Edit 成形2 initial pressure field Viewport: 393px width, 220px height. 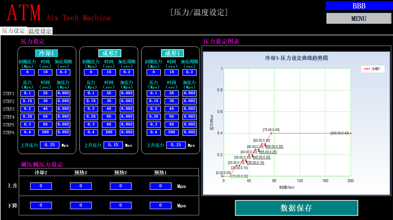tap(91, 72)
